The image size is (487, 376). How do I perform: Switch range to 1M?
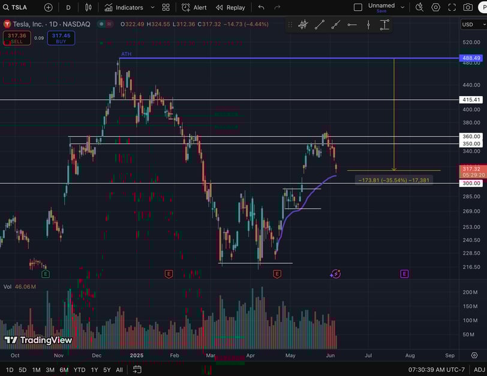click(37, 370)
